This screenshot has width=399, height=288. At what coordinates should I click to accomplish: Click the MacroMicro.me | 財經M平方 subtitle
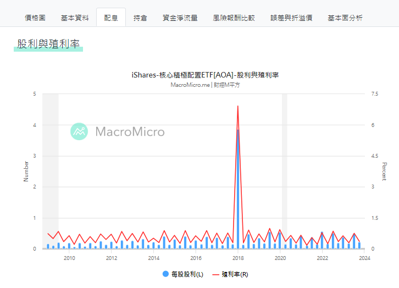[205, 85]
